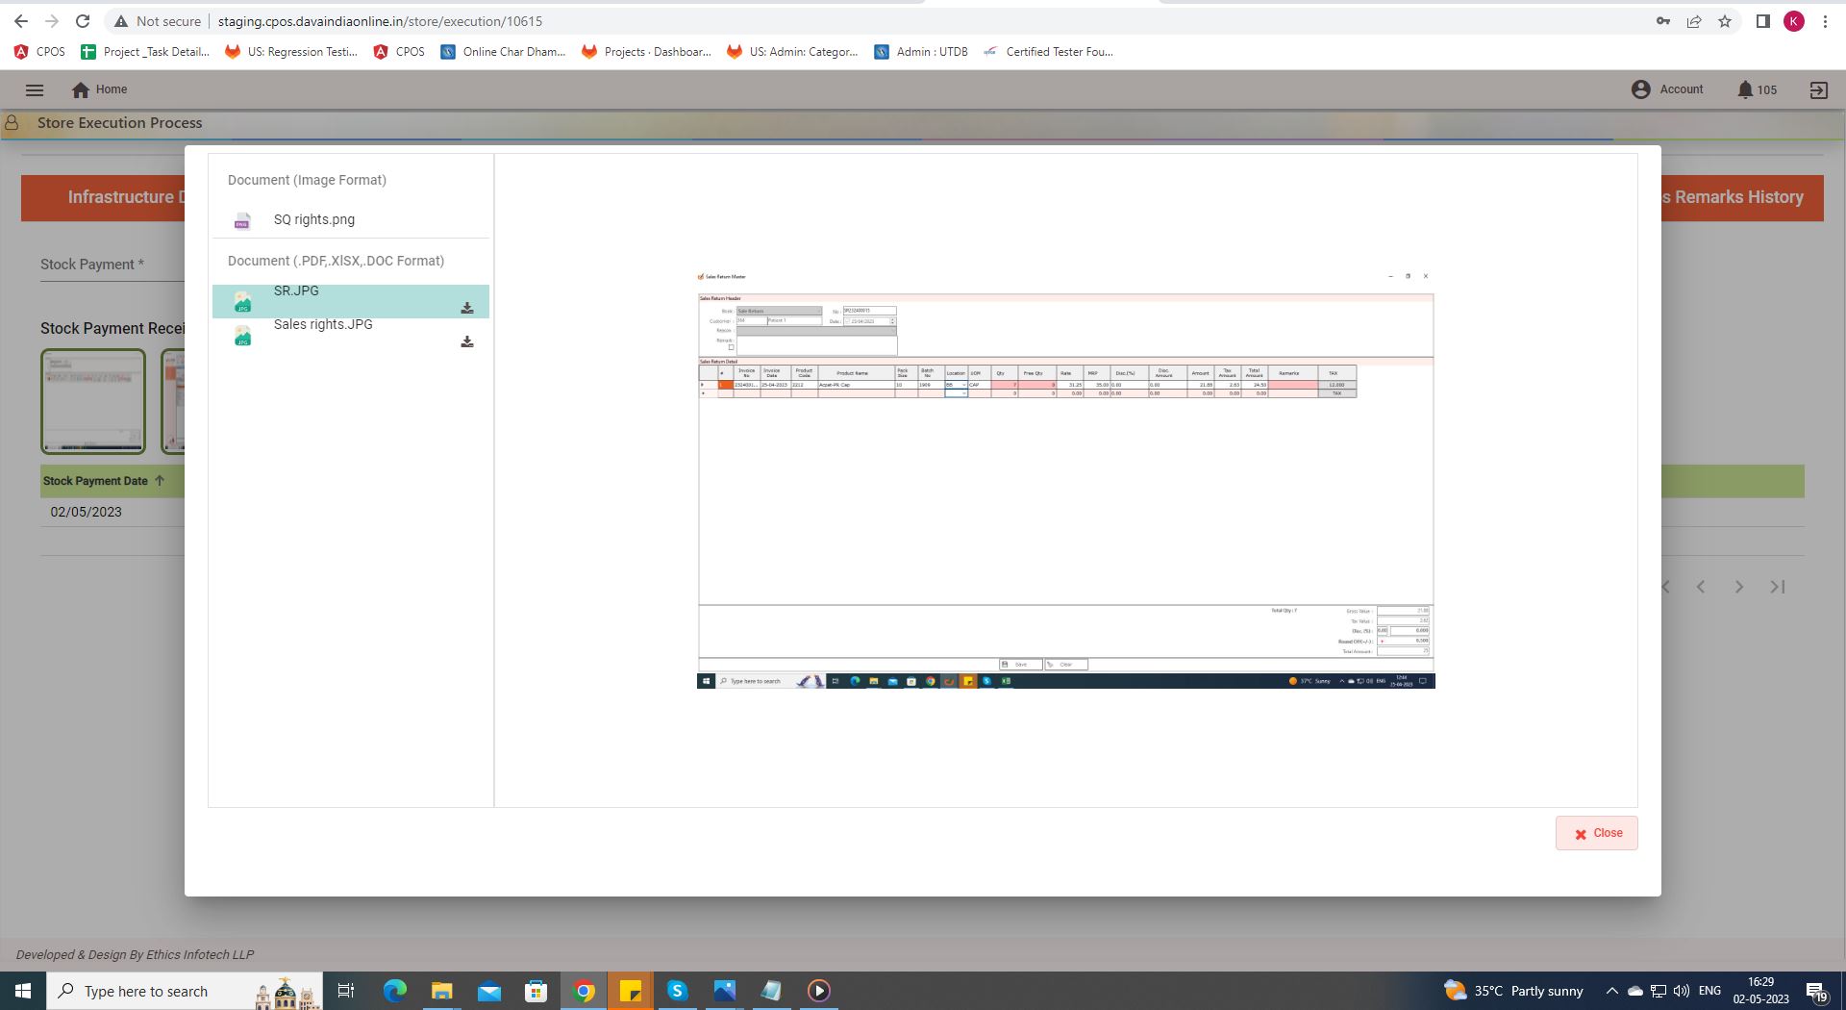
Task: Close the document preview dialog
Action: click(x=1596, y=833)
